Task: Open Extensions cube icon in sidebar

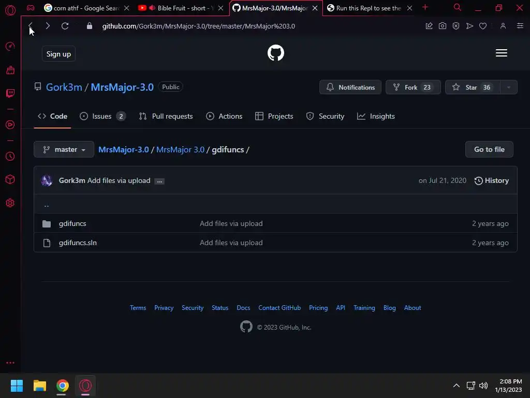Action: (10, 179)
